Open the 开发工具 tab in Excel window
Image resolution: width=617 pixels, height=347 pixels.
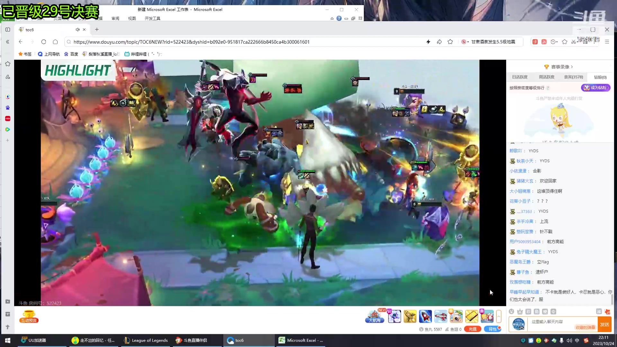(x=152, y=18)
